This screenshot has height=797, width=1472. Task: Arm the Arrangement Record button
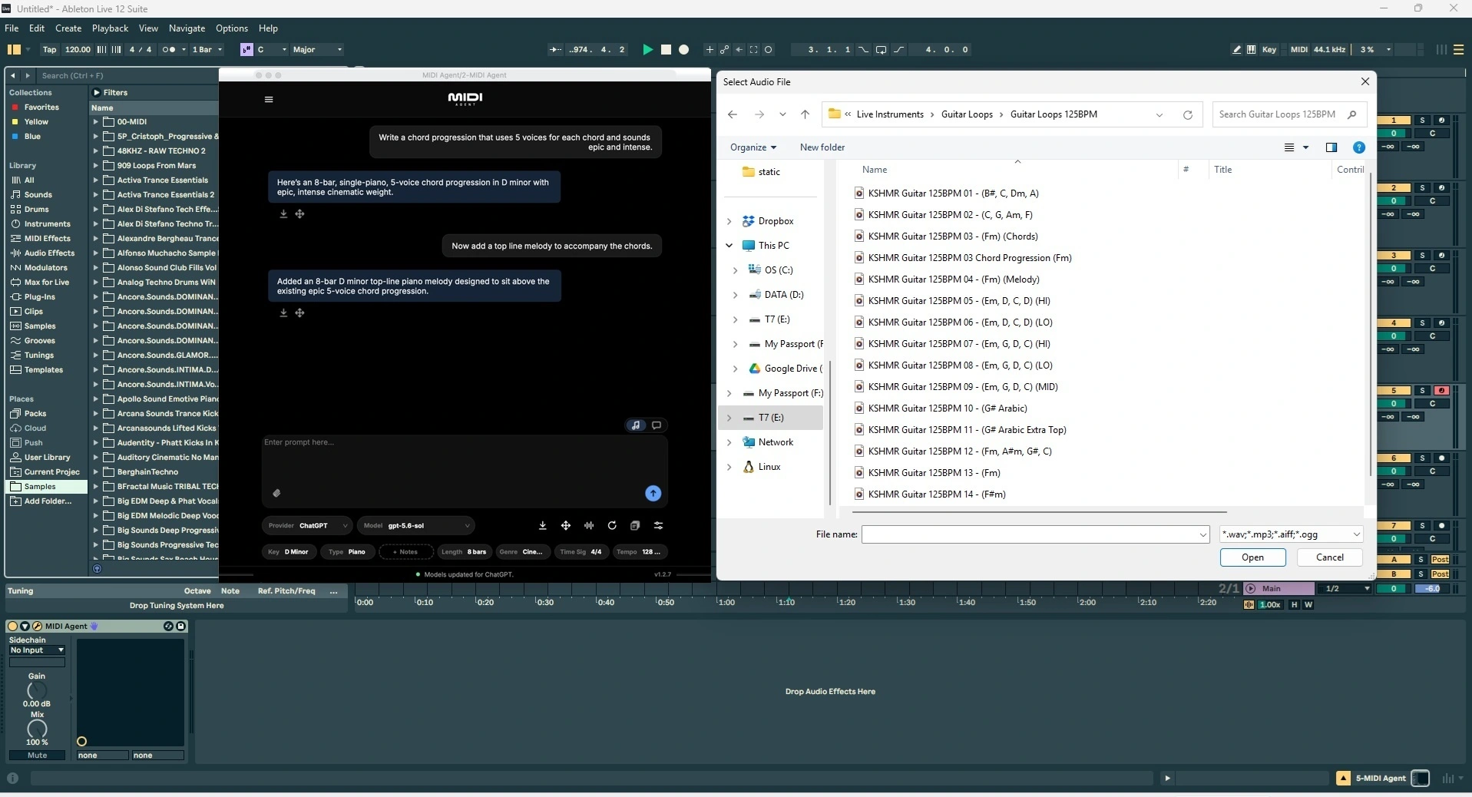click(683, 49)
